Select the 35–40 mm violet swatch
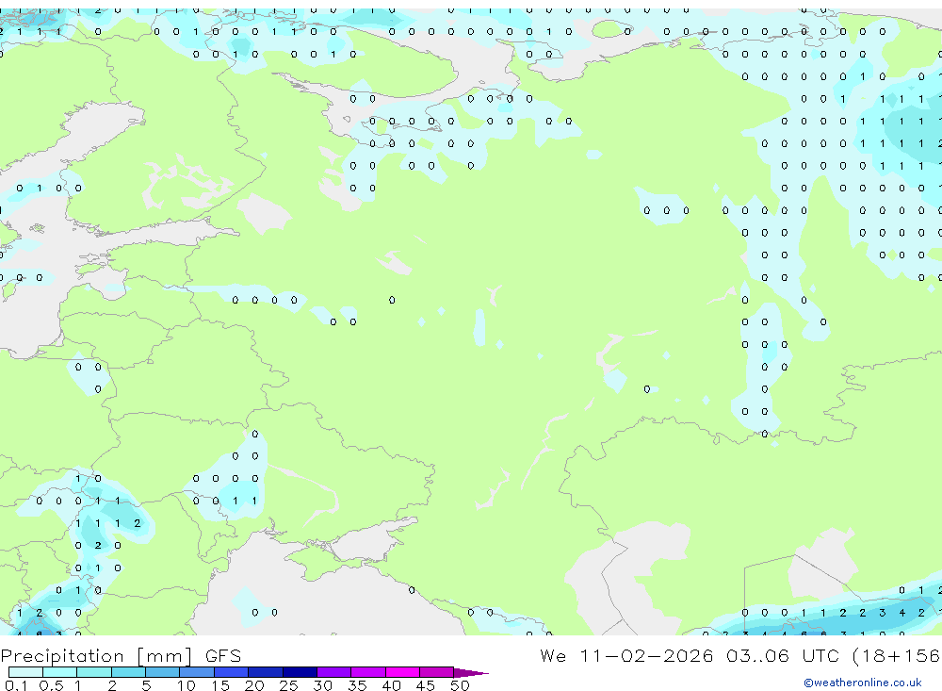This screenshot has width=942, height=691. coord(367,672)
